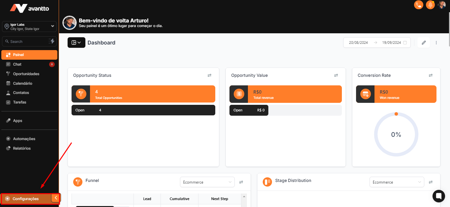Open Opportunity Value widget filter settings

336,75
